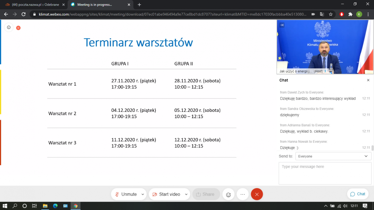Toggle the Chat panel button at bottom right
This screenshot has height=210, width=374.
point(357,194)
